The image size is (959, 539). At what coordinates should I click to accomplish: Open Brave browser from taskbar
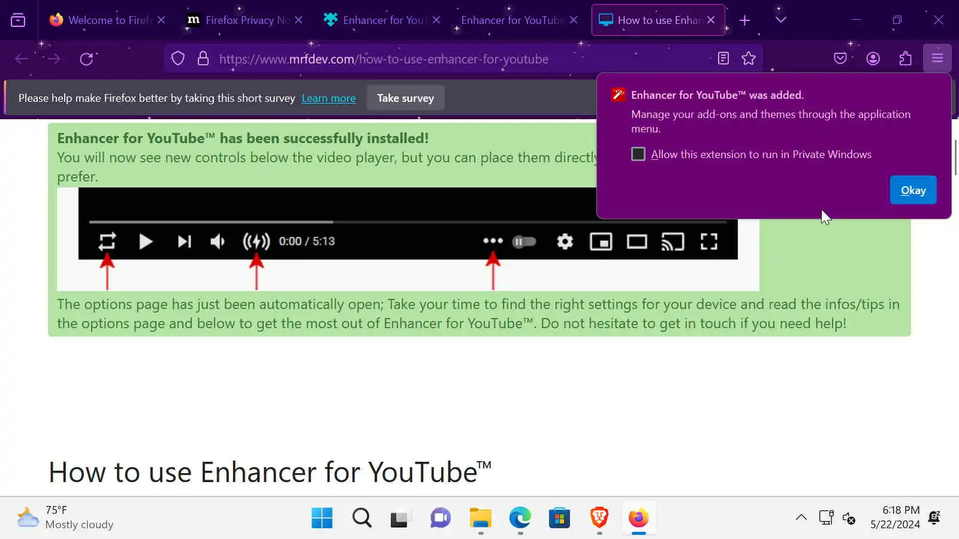pyautogui.click(x=599, y=518)
